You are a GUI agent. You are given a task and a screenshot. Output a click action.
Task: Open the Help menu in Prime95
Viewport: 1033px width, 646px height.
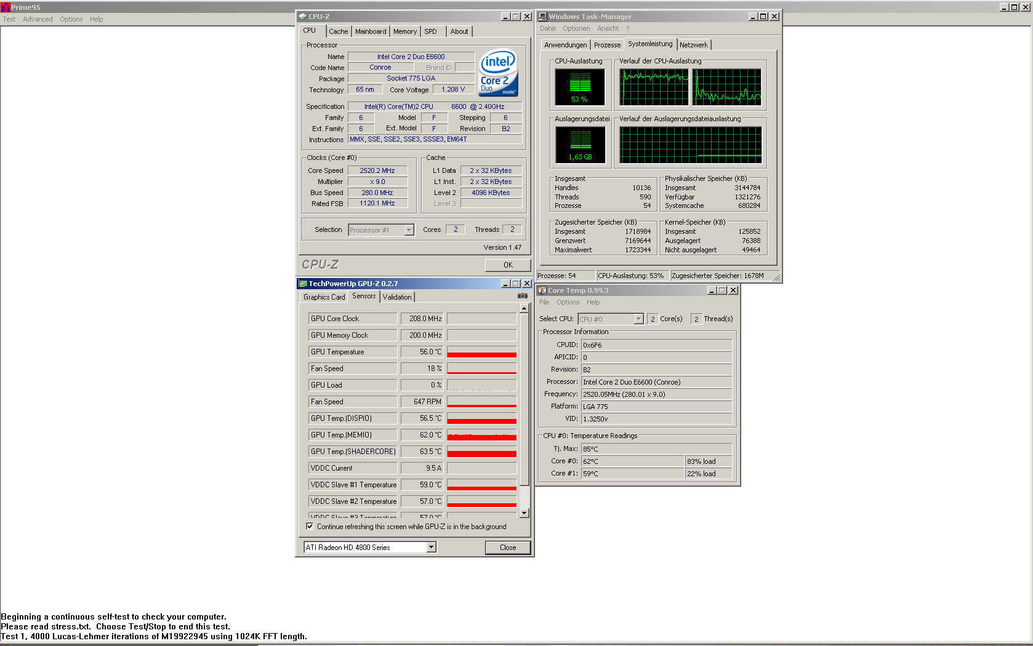coord(96,19)
